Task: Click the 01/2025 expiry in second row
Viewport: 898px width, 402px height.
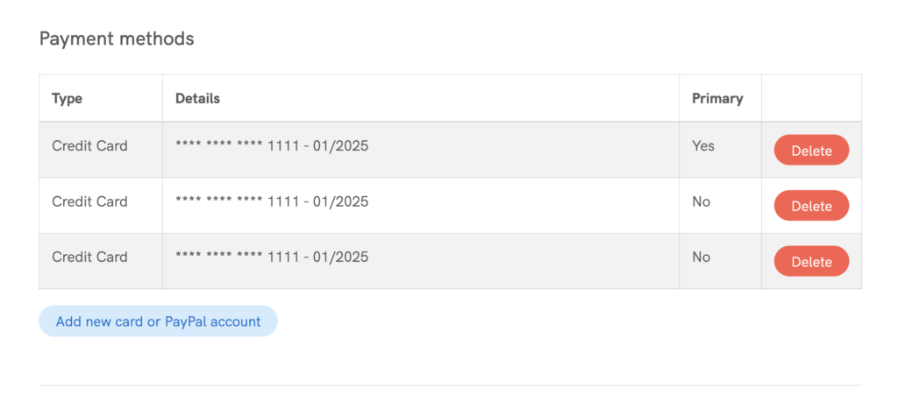Action: tap(339, 202)
